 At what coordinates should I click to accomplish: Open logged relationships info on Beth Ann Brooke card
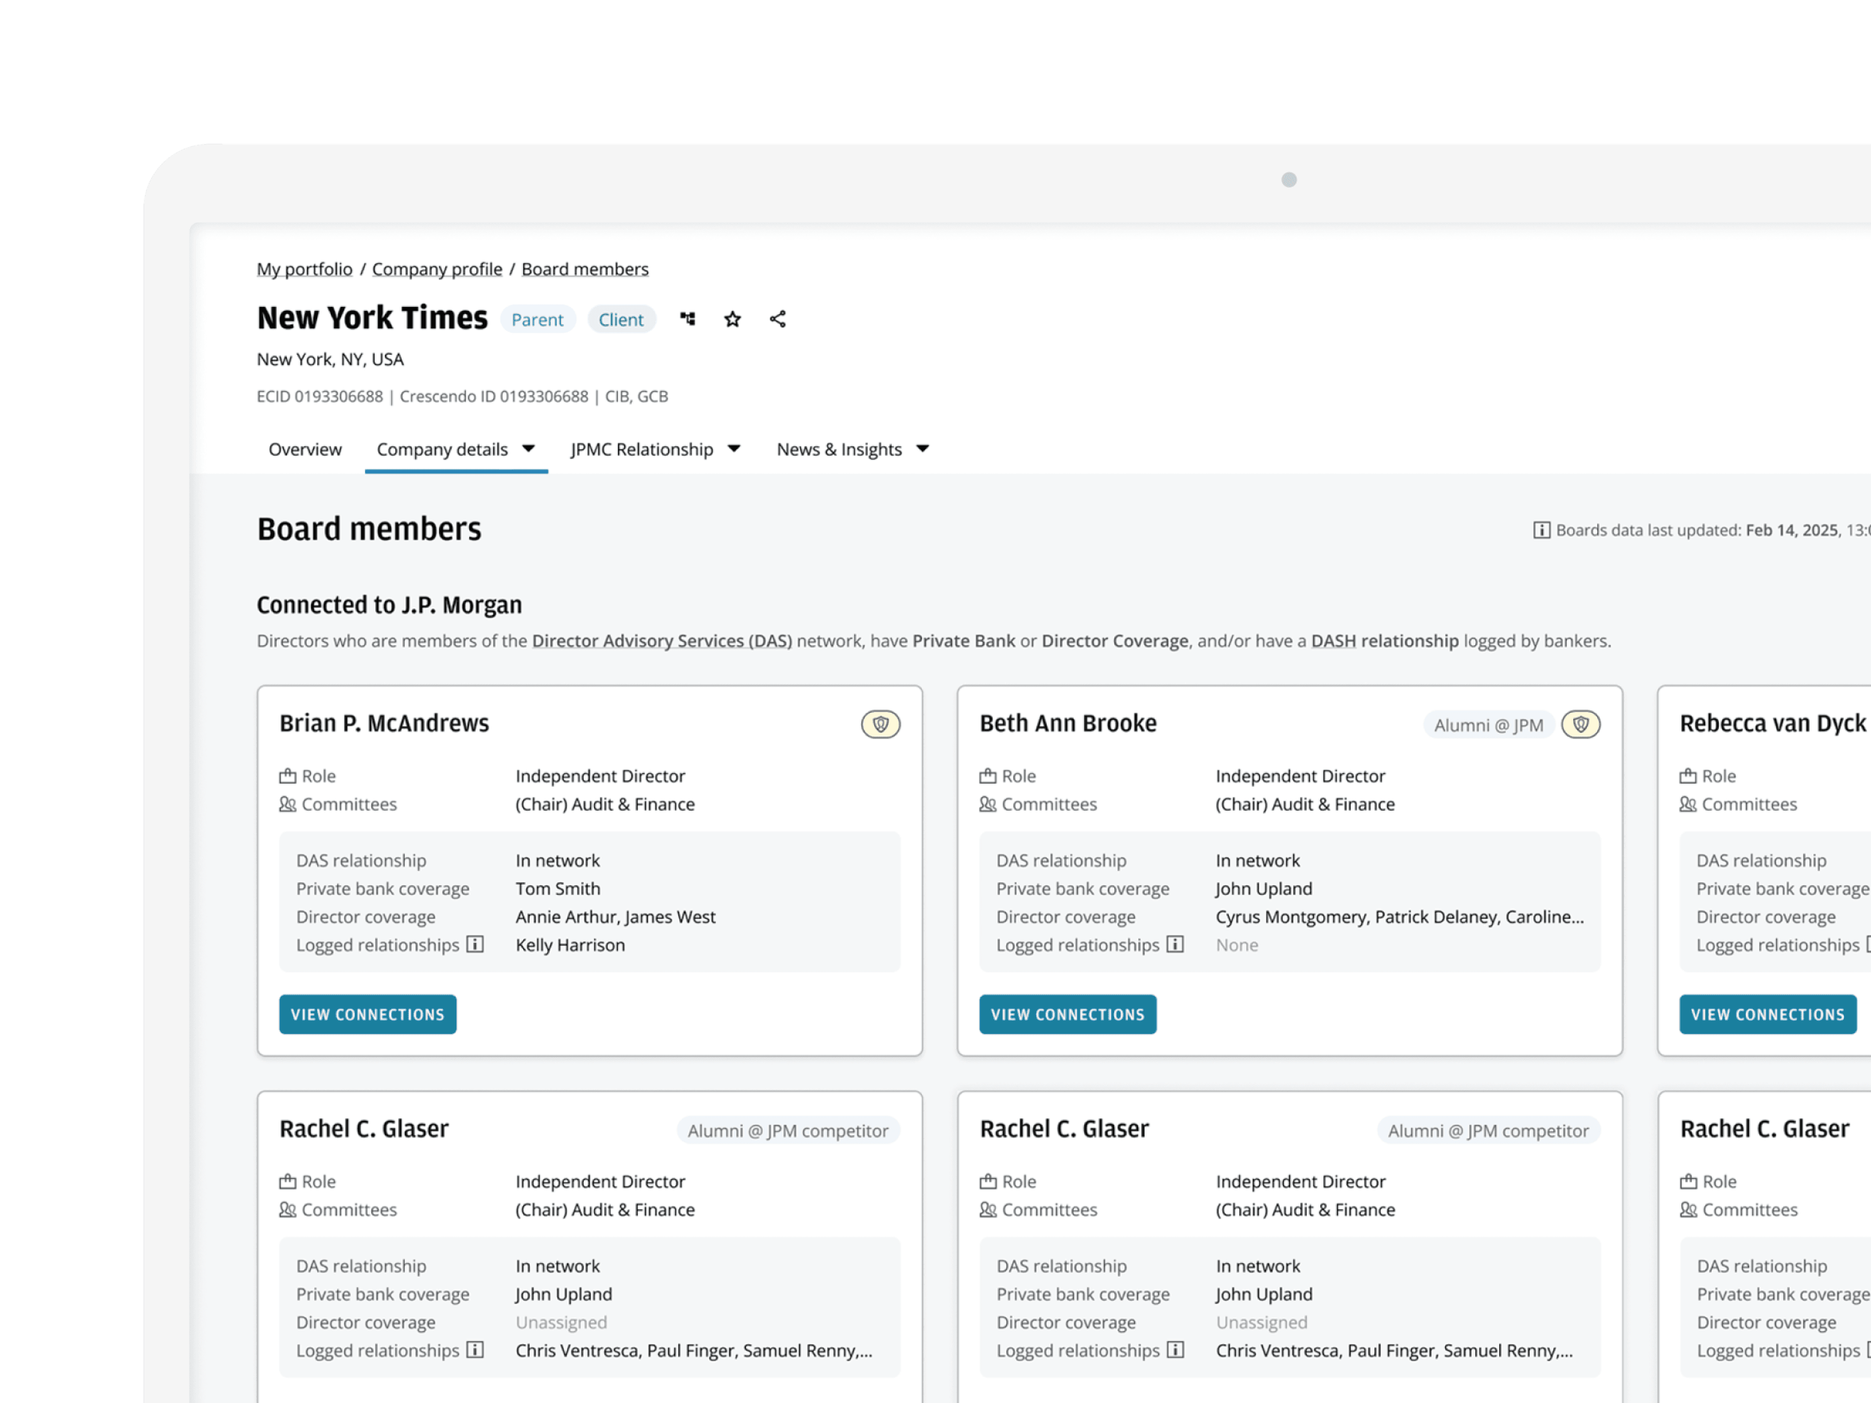point(1175,944)
